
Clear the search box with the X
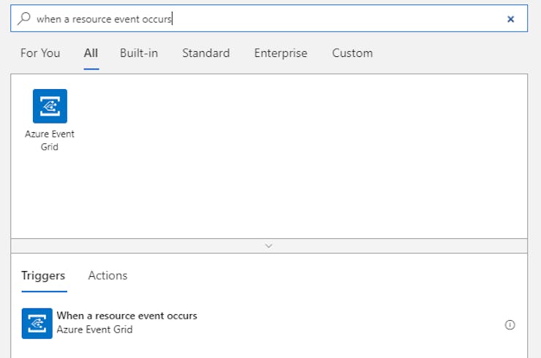pyautogui.click(x=510, y=19)
